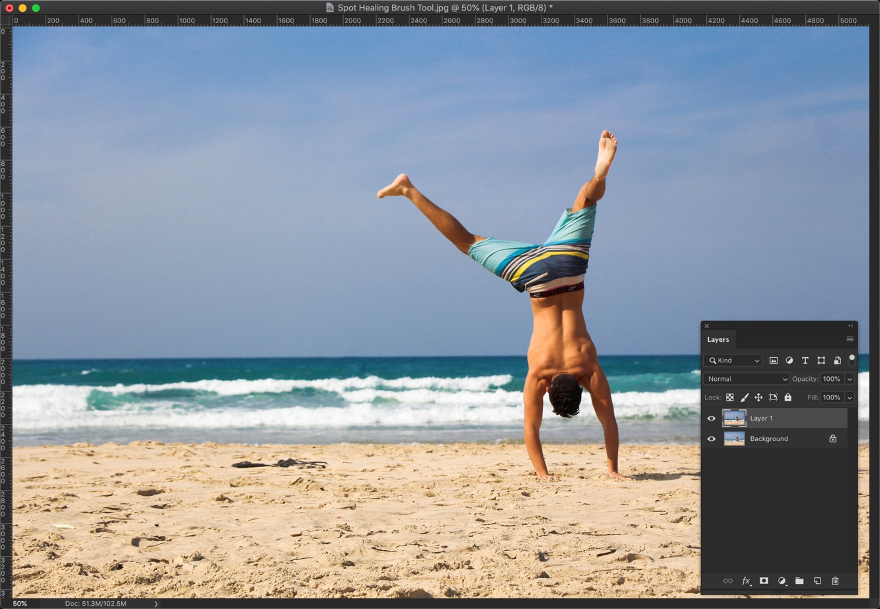The image size is (880, 609).
Task: Select Background layer name text
Action: [769, 438]
